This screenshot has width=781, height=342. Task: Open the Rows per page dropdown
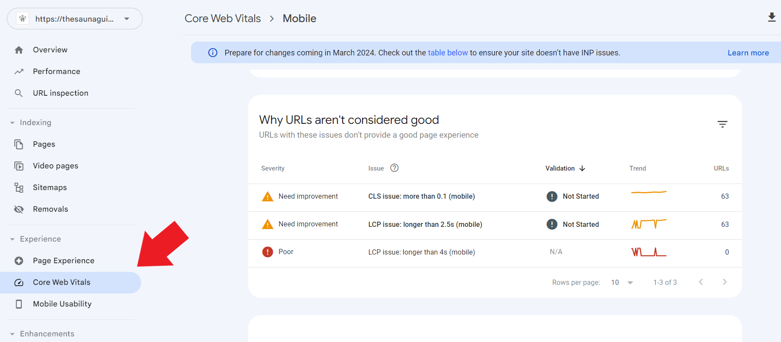pyautogui.click(x=622, y=282)
